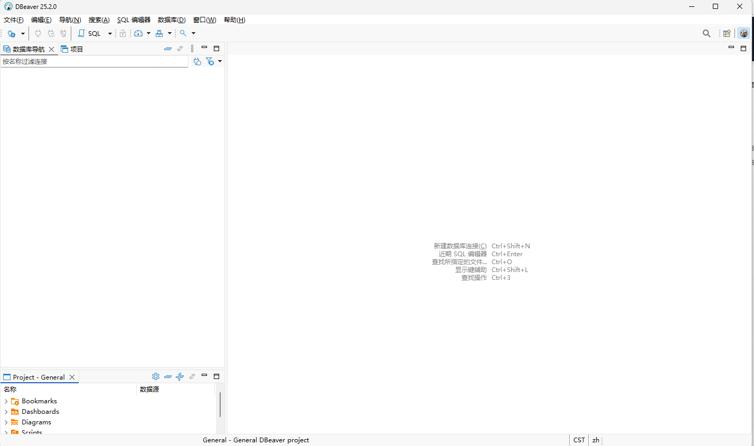This screenshot has width=754, height=446.
Task: Open the connection filter settings icon
Action: [x=210, y=61]
